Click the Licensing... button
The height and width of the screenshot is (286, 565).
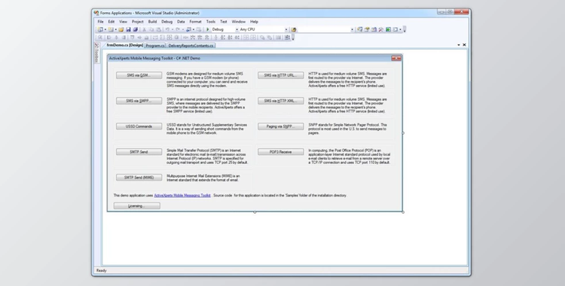[x=137, y=206]
